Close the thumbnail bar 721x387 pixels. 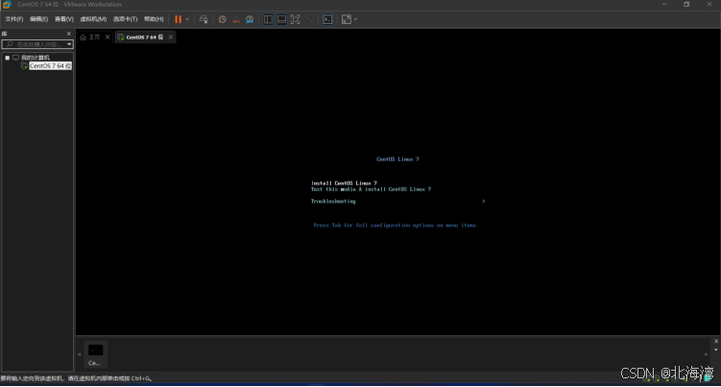(x=716, y=341)
